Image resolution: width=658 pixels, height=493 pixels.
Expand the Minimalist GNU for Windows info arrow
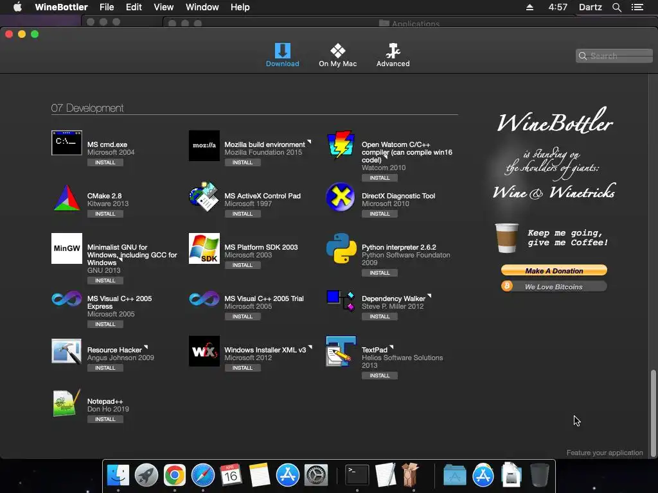click(120, 261)
